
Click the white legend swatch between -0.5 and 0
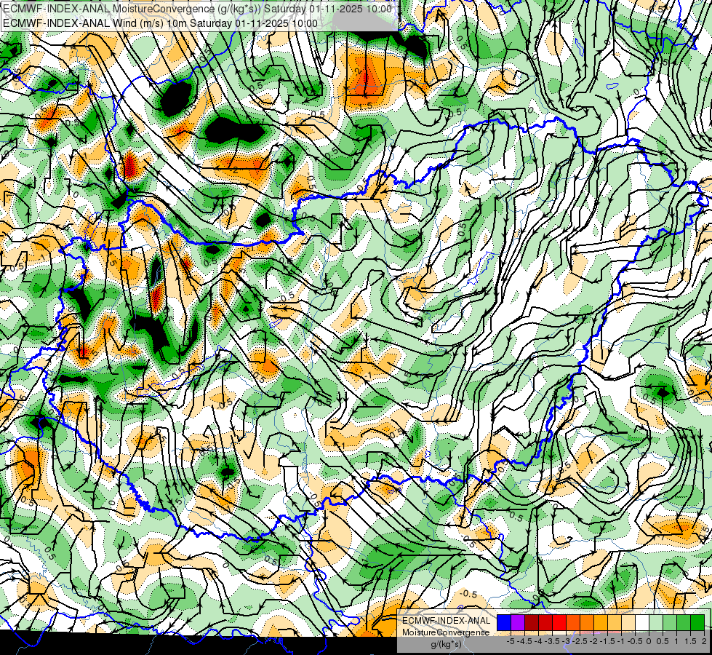coord(642,622)
